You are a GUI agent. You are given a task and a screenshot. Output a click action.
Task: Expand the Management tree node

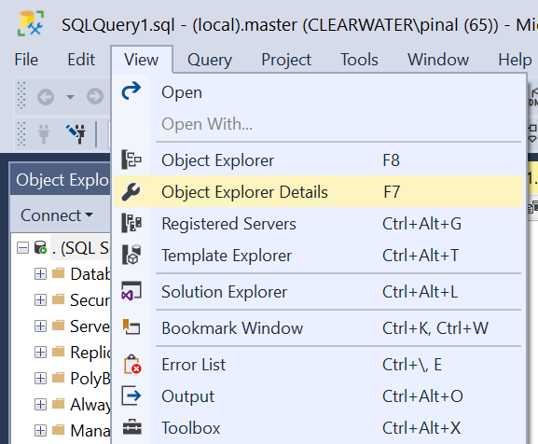point(40,430)
